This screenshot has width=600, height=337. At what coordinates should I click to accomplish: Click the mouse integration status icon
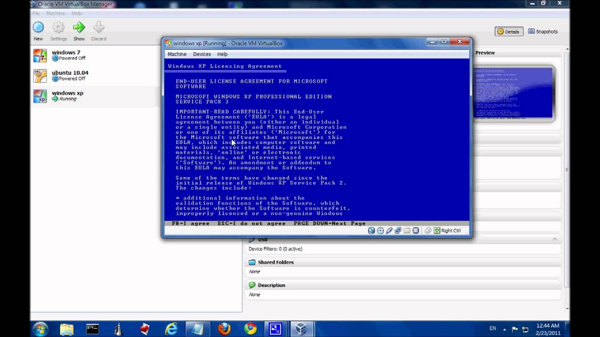[x=428, y=230]
